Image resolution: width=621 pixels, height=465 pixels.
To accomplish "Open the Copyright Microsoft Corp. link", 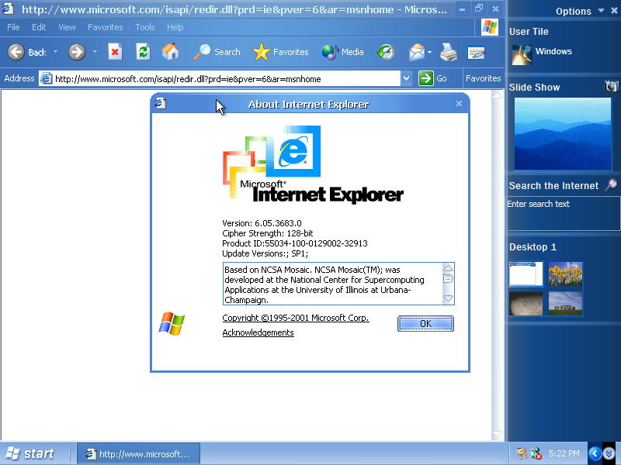I will click(x=296, y=318).
